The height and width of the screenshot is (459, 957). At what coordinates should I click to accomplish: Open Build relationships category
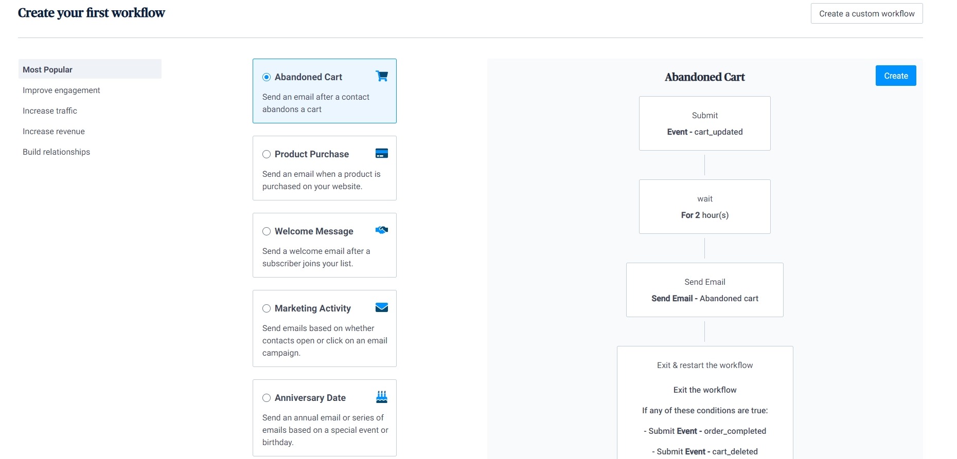(x=56, y=152)
